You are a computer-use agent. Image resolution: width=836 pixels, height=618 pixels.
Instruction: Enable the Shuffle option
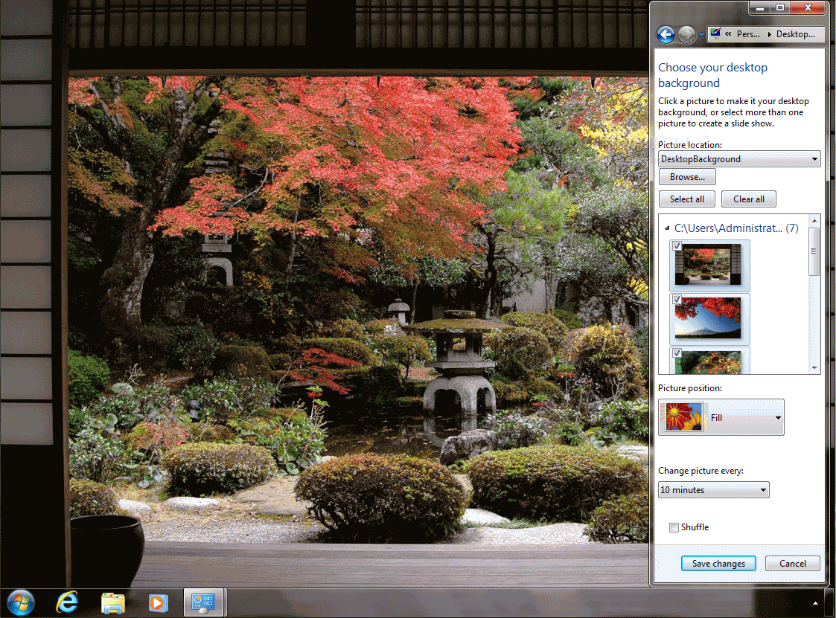[674, 527]
